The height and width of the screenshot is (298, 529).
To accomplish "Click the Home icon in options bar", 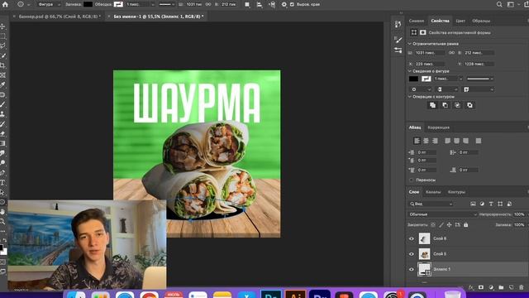I will coord(5,4).
